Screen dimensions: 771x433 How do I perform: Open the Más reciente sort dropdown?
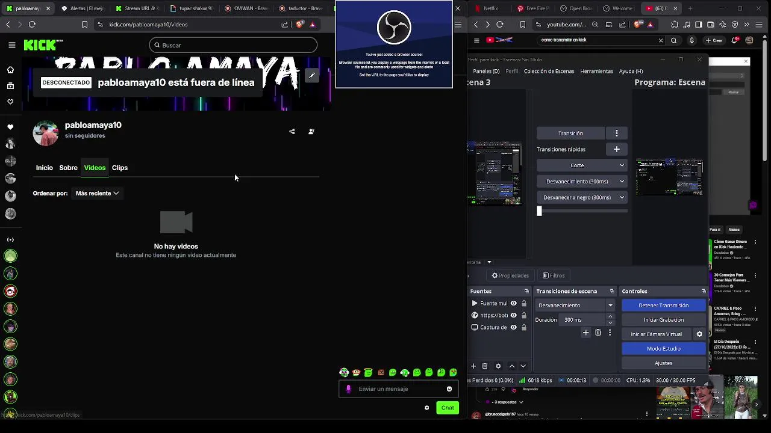point(97,194)
